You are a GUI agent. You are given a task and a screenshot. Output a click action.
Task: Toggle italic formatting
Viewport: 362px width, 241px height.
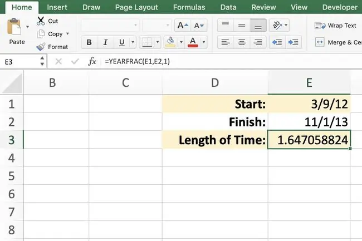105,42
